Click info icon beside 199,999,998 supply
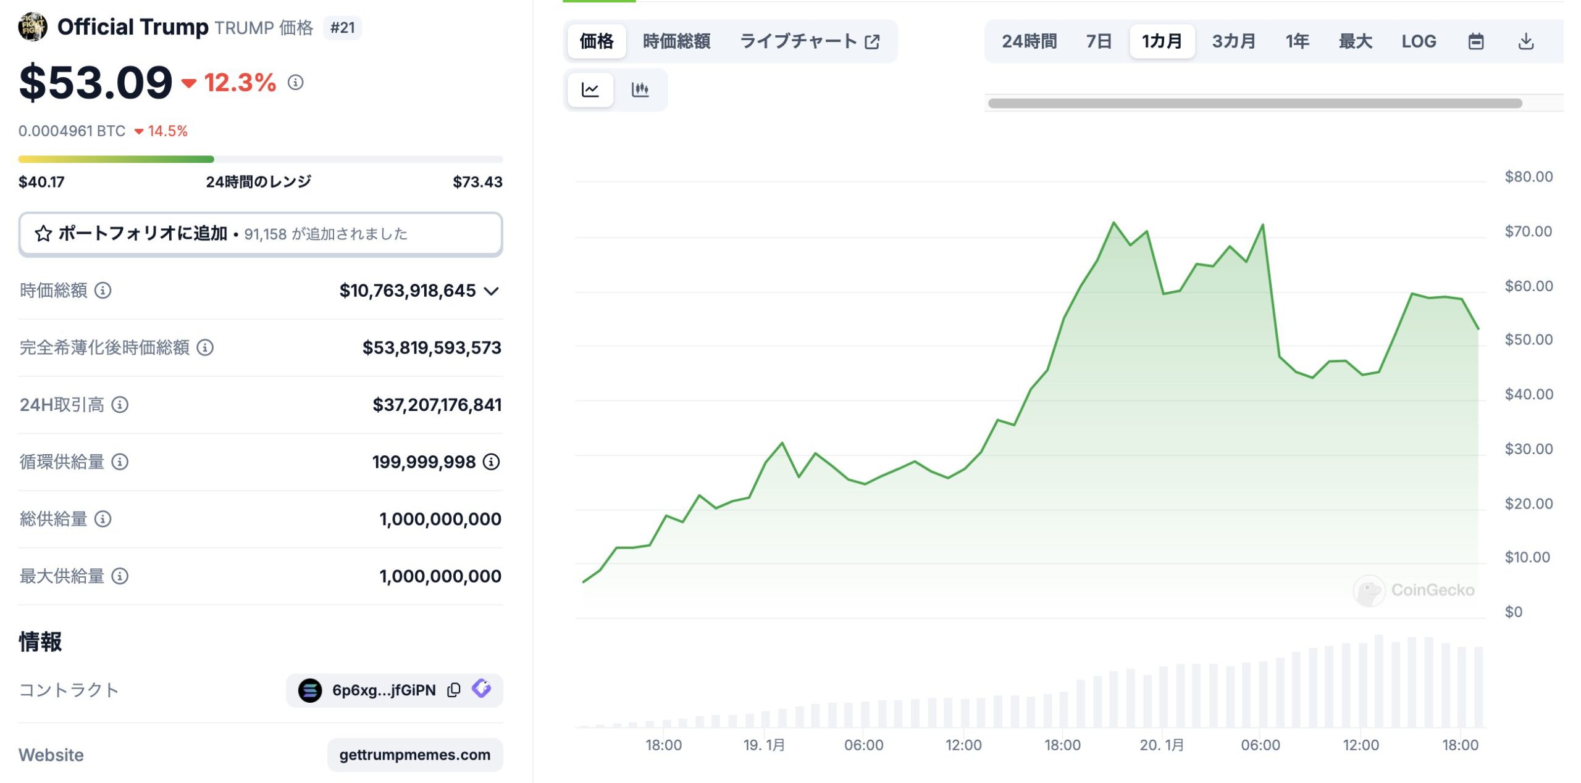The height and width of the screenshot is (783, 1581). (491, 462)
